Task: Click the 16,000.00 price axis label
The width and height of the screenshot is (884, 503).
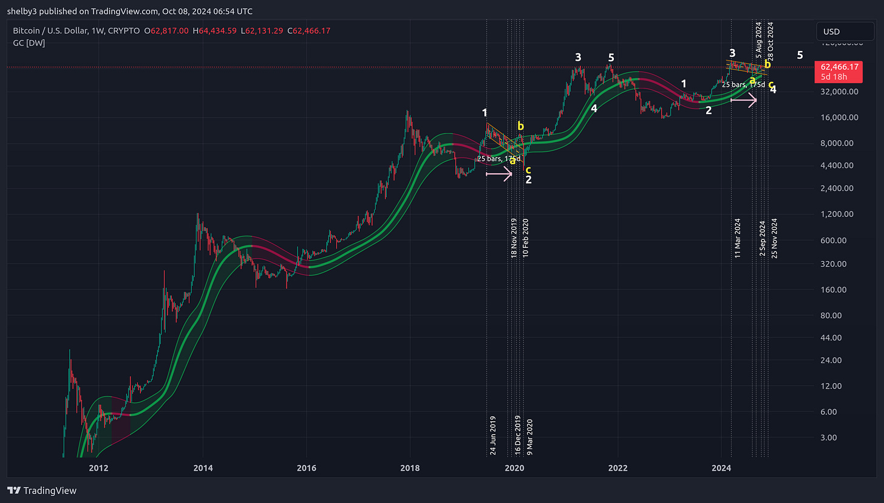Action: point(839,117)
